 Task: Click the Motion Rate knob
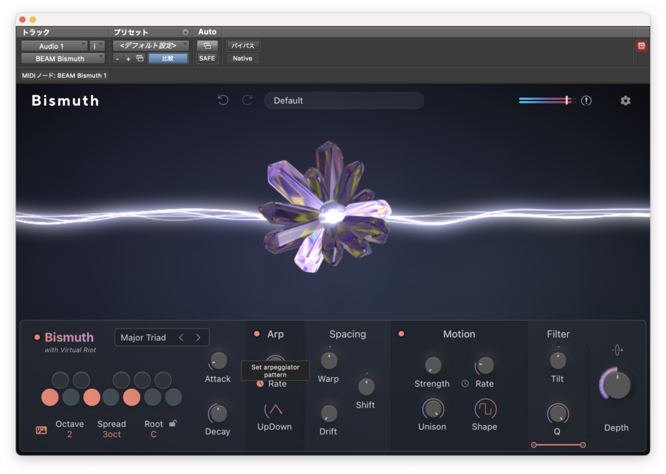485,365
